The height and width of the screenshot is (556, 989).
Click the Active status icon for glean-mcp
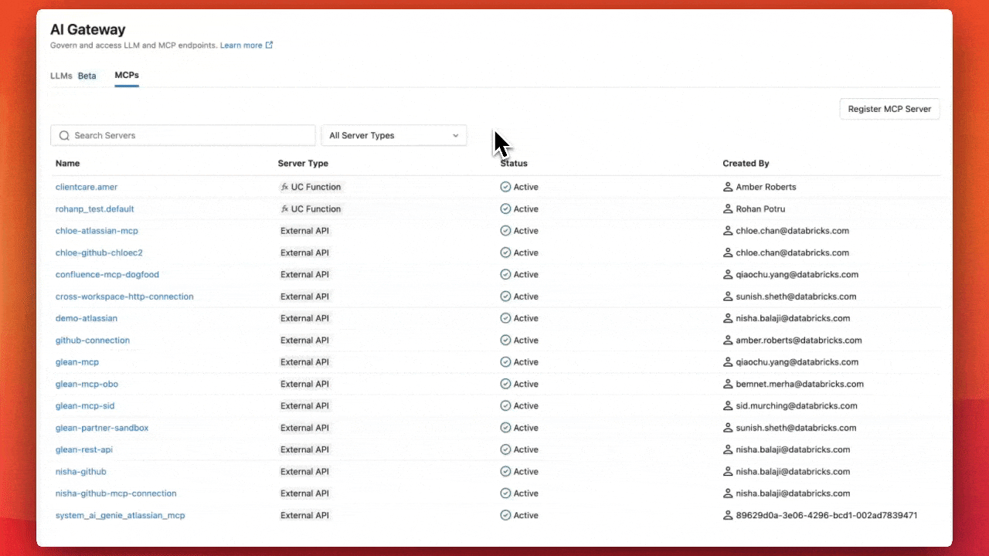[505, 362]
